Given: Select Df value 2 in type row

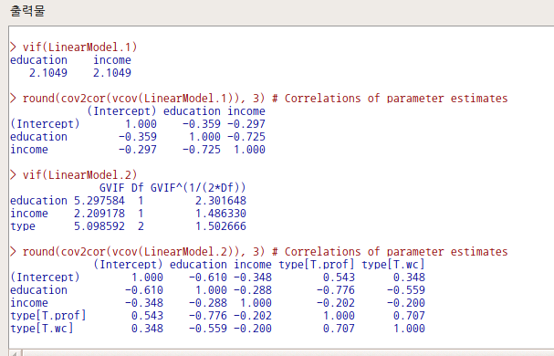Looking at the screenshot, I should tap(141, 226).
